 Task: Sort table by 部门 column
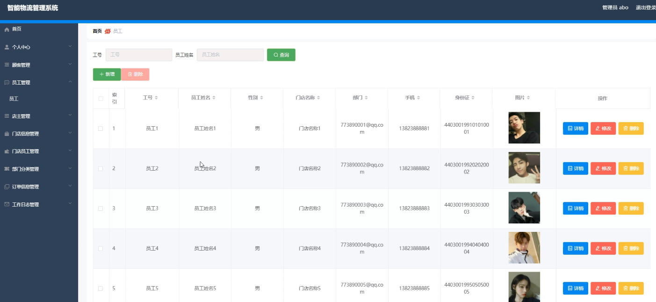pyautogui.click(x=366, y=98)
